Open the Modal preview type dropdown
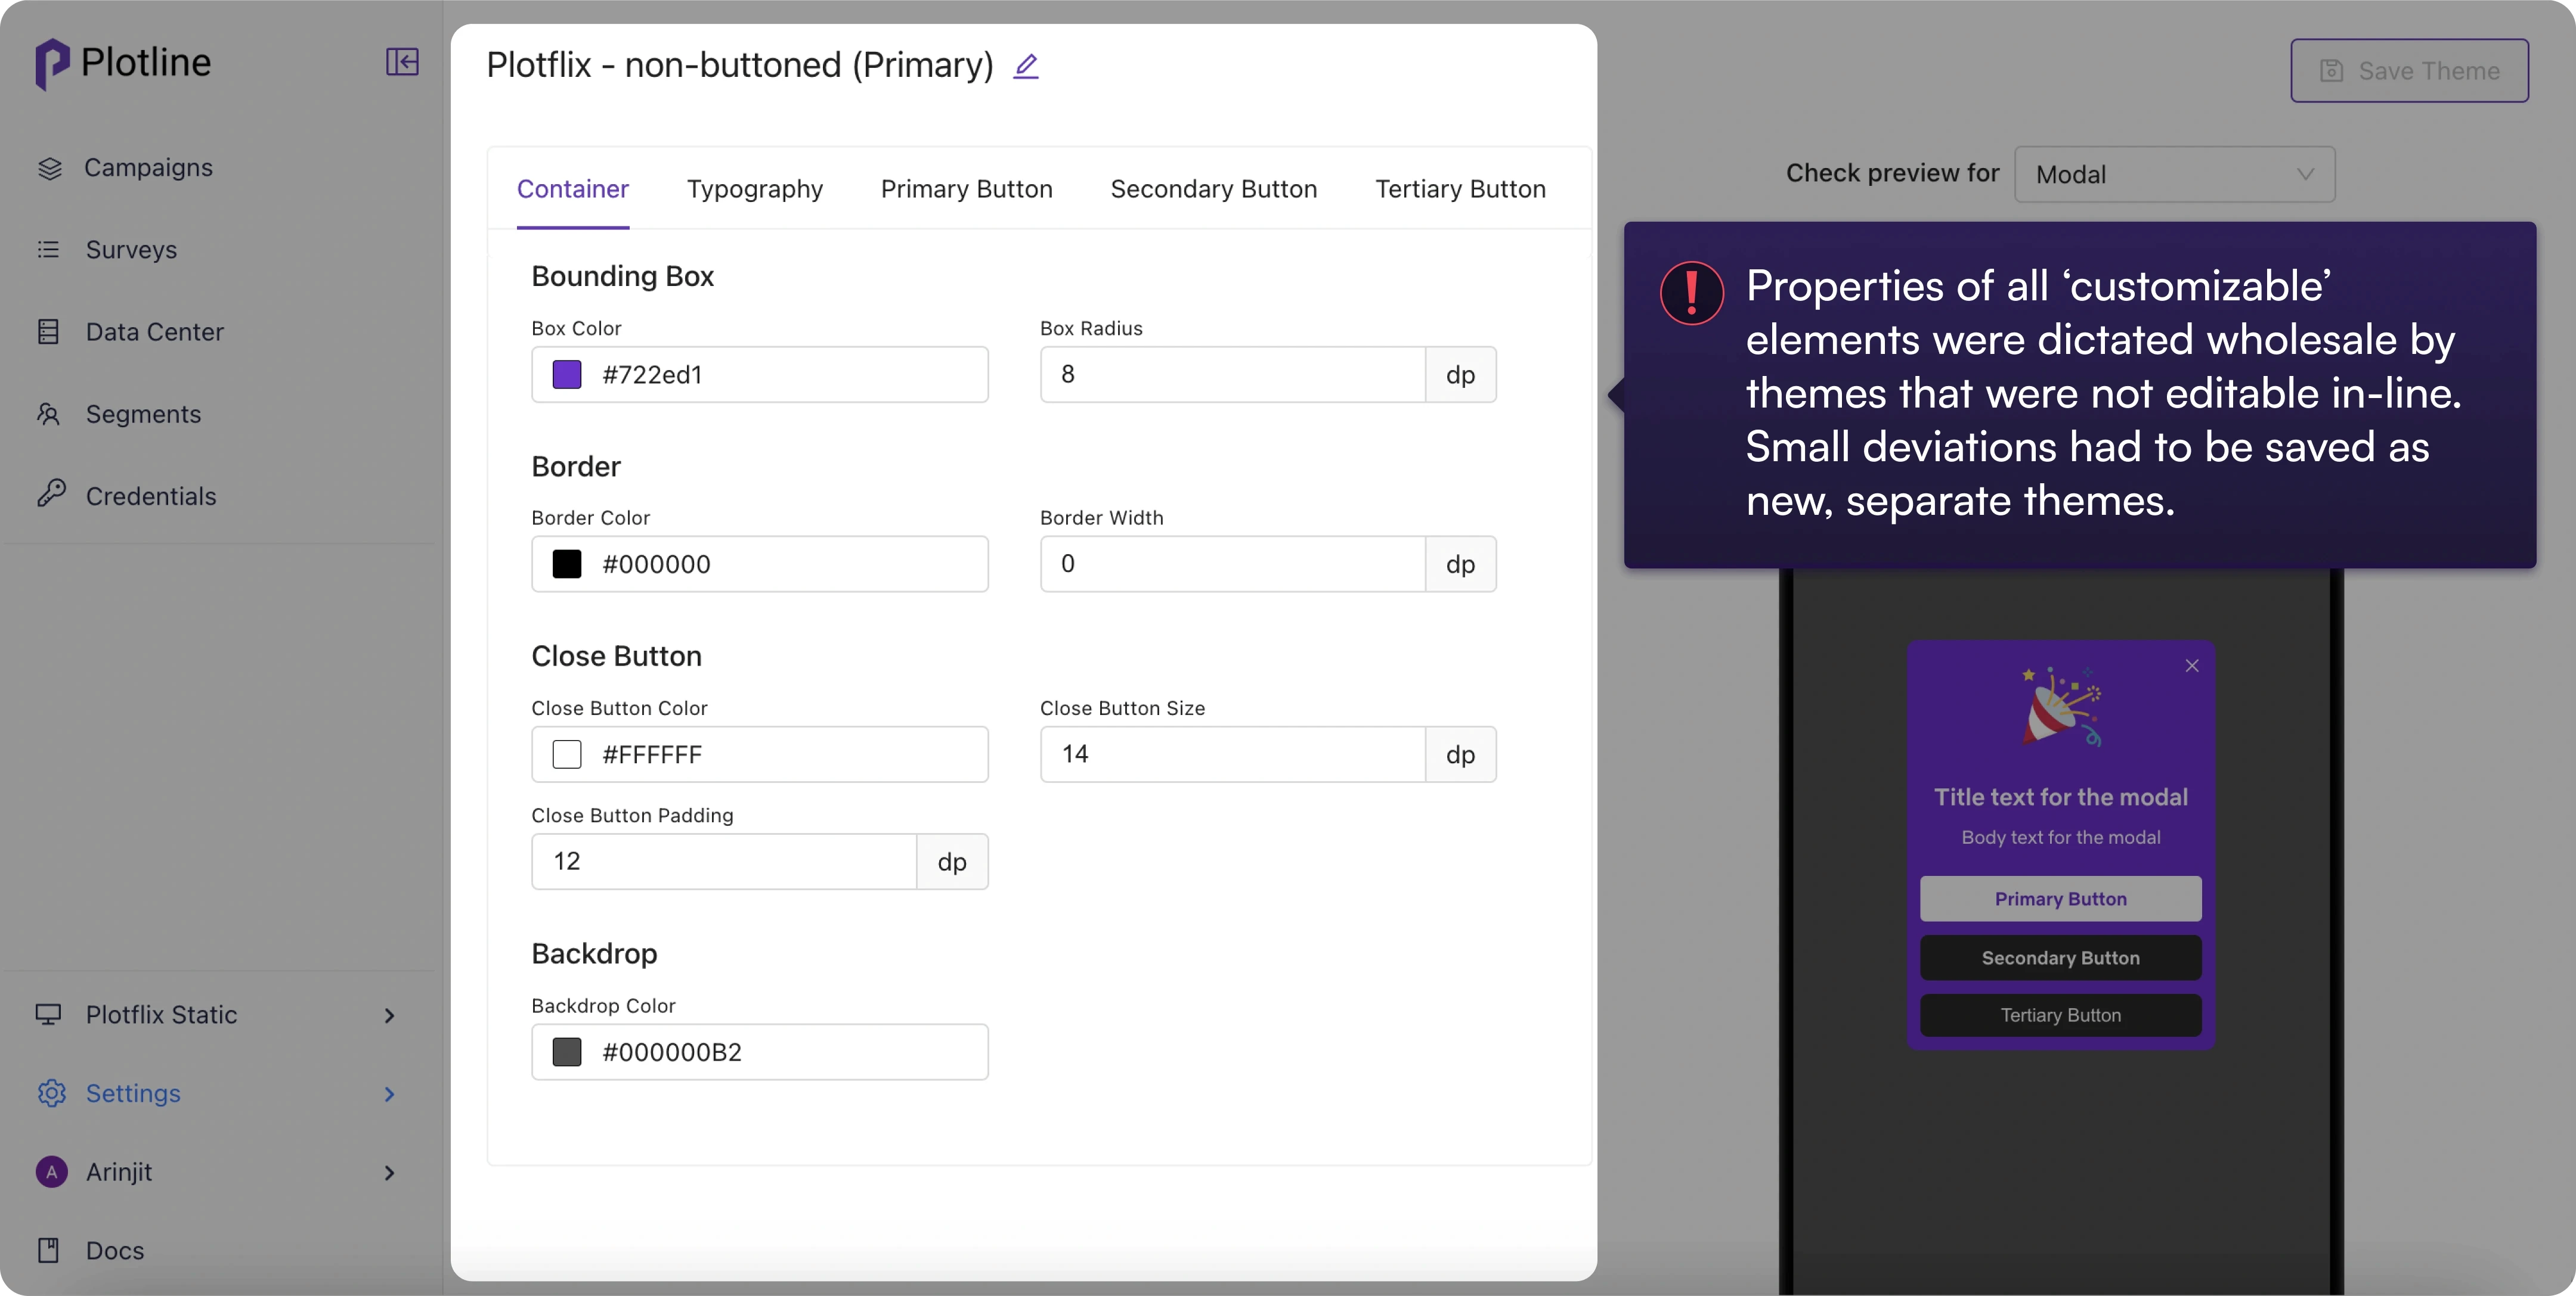The width and height of the screenshot is (2576, 1296). 2174,175
